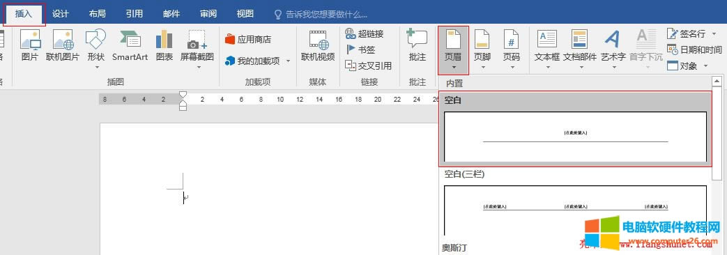Open the 页码 page number menu
This screenshot has height=255, width=727.
(x=512, y=49)
